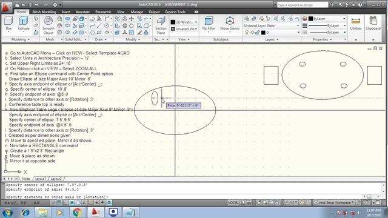Expand the Draw panel dropdown
This screenshot has height=218, width=388.
(101, 39)
